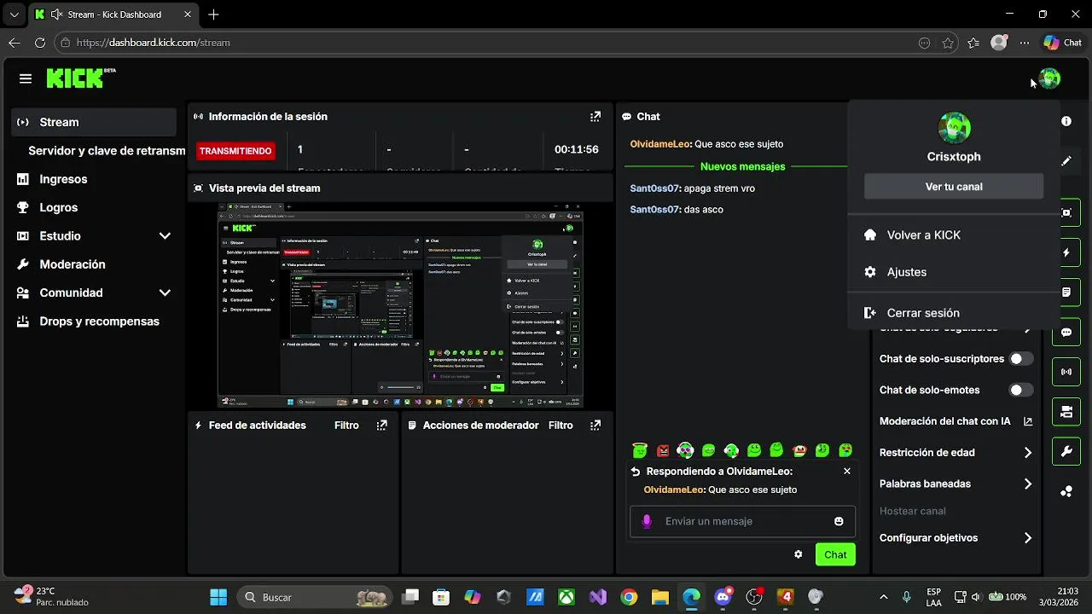Open Filtro in Feed de actividades
The image size is (1092, 614).
[x=346, y=426]
